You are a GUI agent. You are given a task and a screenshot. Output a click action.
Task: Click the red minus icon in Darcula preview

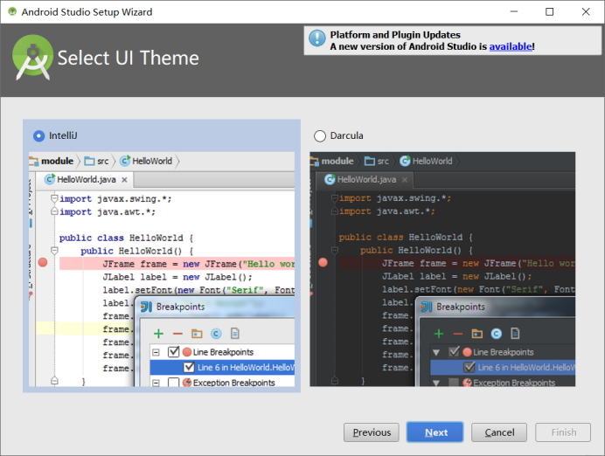[457, 334]
